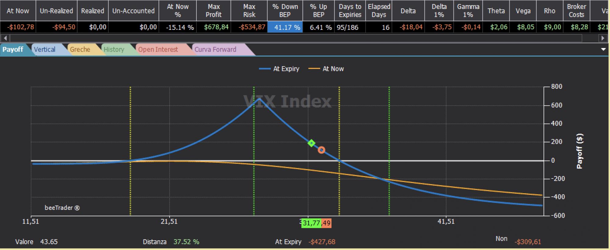Toggle the At Now legend series
The image size is (610, 250).
326,69
